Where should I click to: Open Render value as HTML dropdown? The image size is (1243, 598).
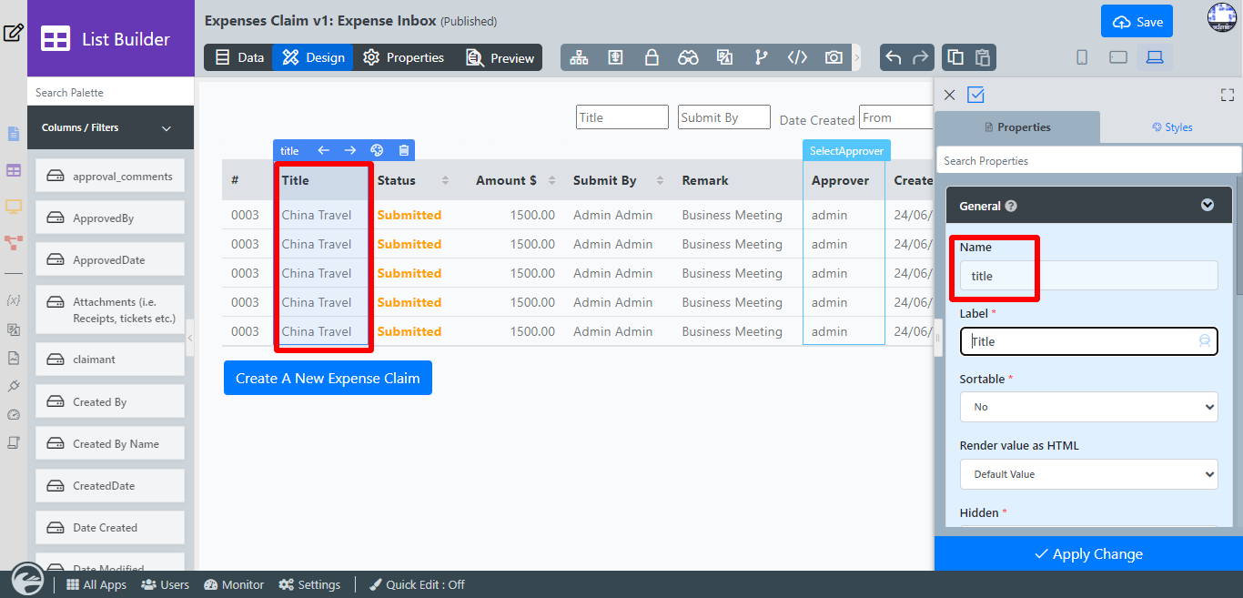tap(1088, 474)
